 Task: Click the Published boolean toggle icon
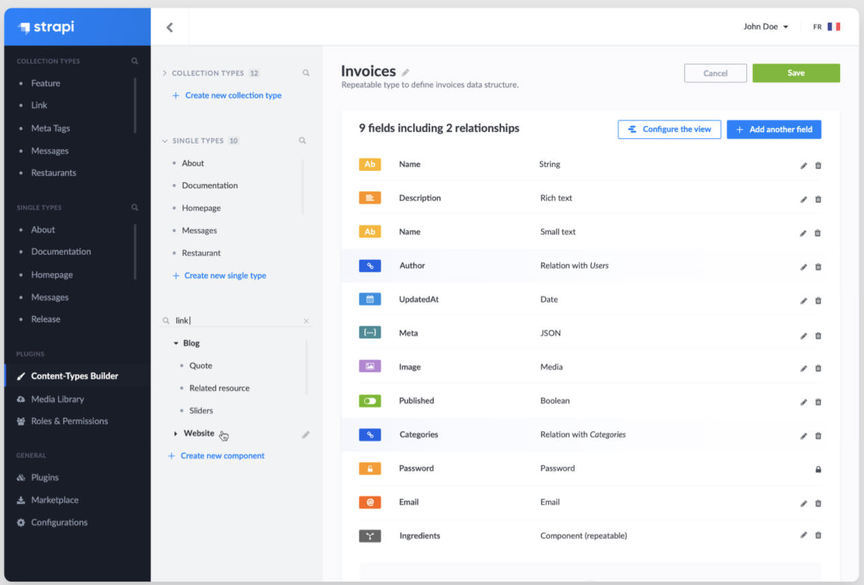click(370, 400)
